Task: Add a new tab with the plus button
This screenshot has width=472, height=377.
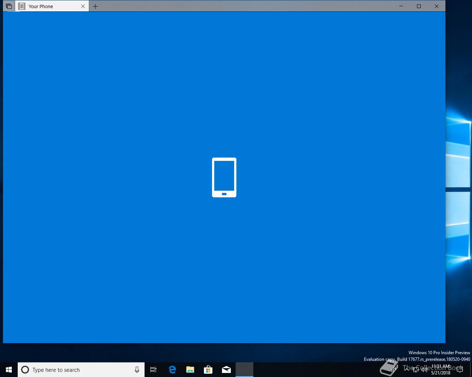Action: tap(96, 6)
